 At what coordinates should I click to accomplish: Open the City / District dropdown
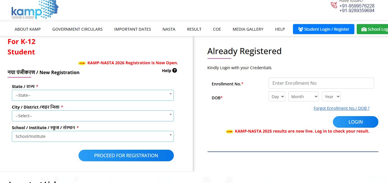point(93,116)
